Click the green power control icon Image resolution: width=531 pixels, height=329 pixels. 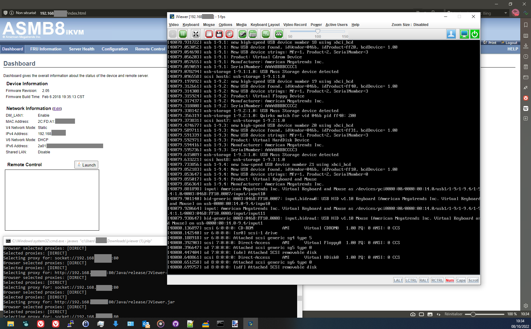[475, 34]
